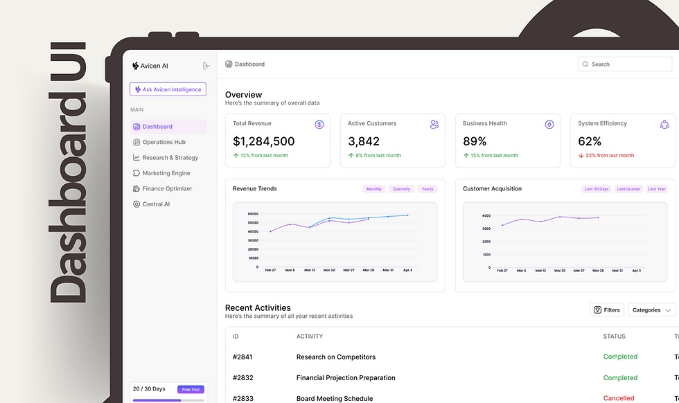
Task: Click the Dashboard breadcrumb icon in header
Action: (x=229, y=64)
